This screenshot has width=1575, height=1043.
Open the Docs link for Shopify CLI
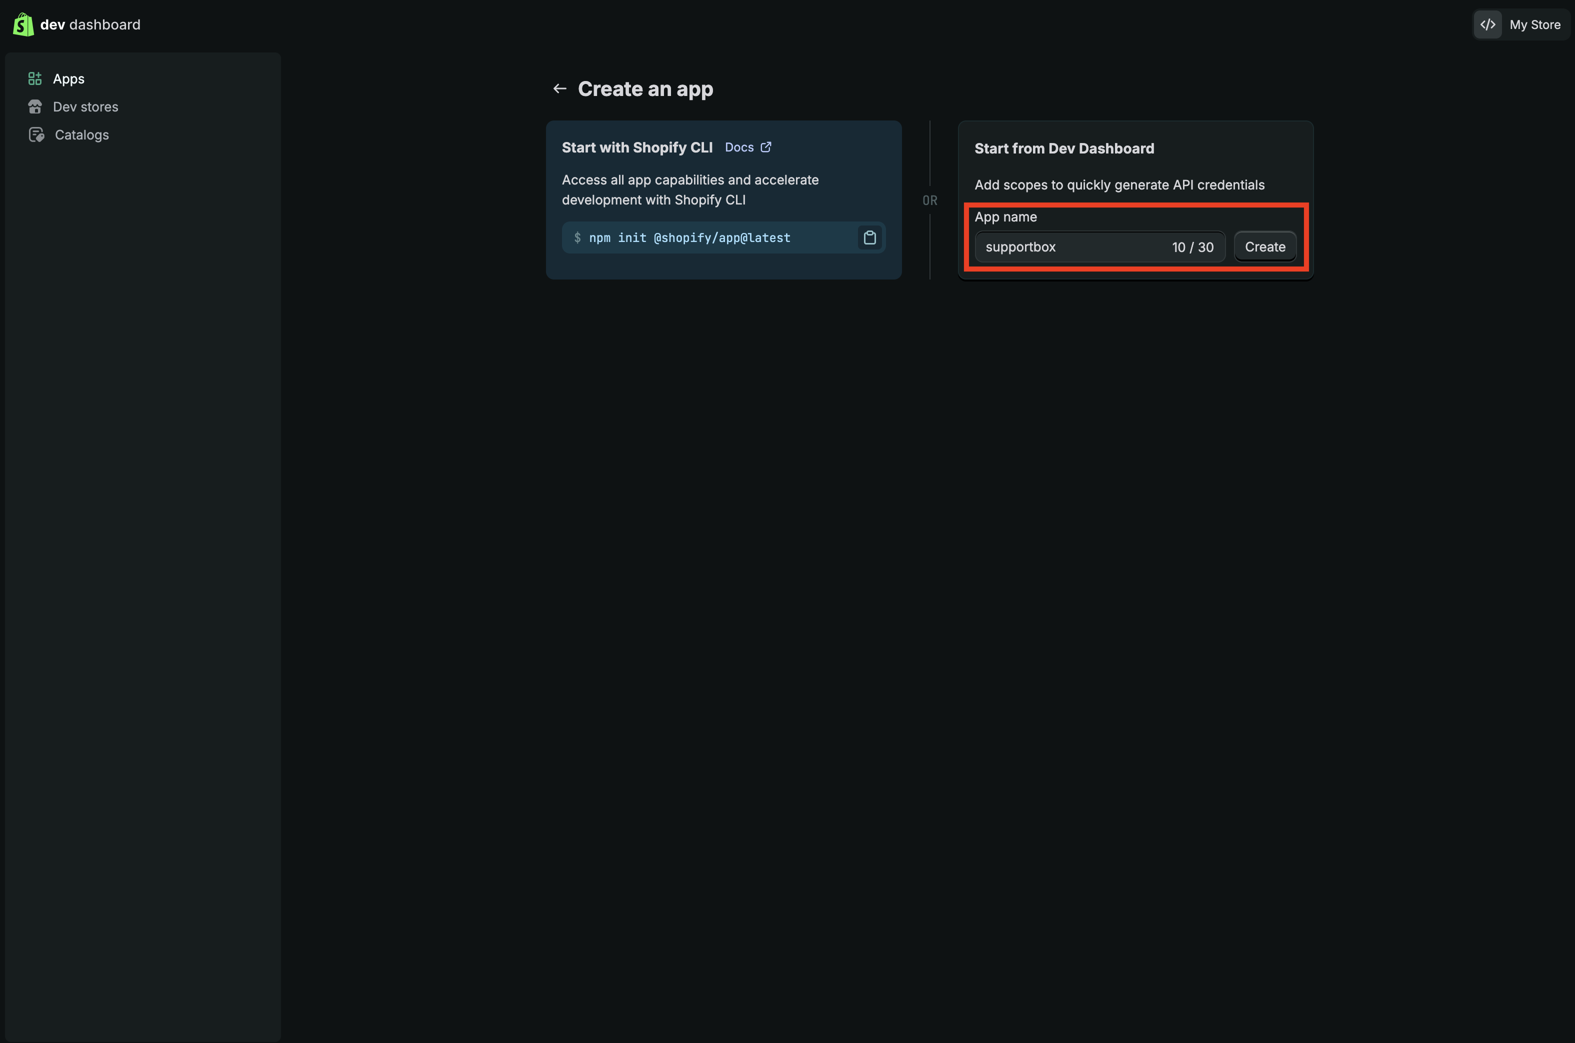(x=738, y=147)
